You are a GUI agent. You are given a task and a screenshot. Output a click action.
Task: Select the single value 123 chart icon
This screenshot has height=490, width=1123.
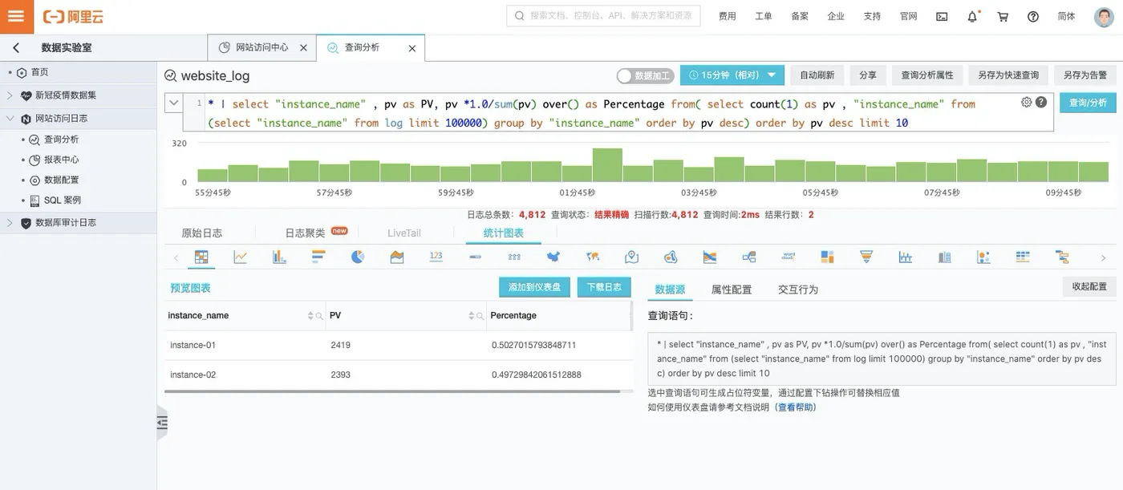[x=436, y=257]
